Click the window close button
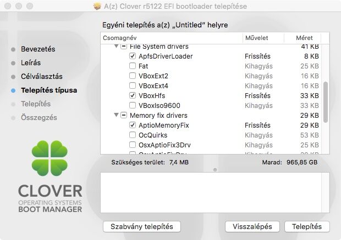 [8, 6]
